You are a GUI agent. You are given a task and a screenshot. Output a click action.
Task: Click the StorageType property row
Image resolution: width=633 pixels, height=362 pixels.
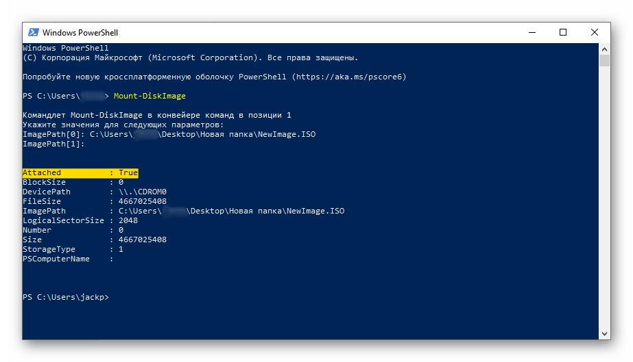tap(73, 250)
